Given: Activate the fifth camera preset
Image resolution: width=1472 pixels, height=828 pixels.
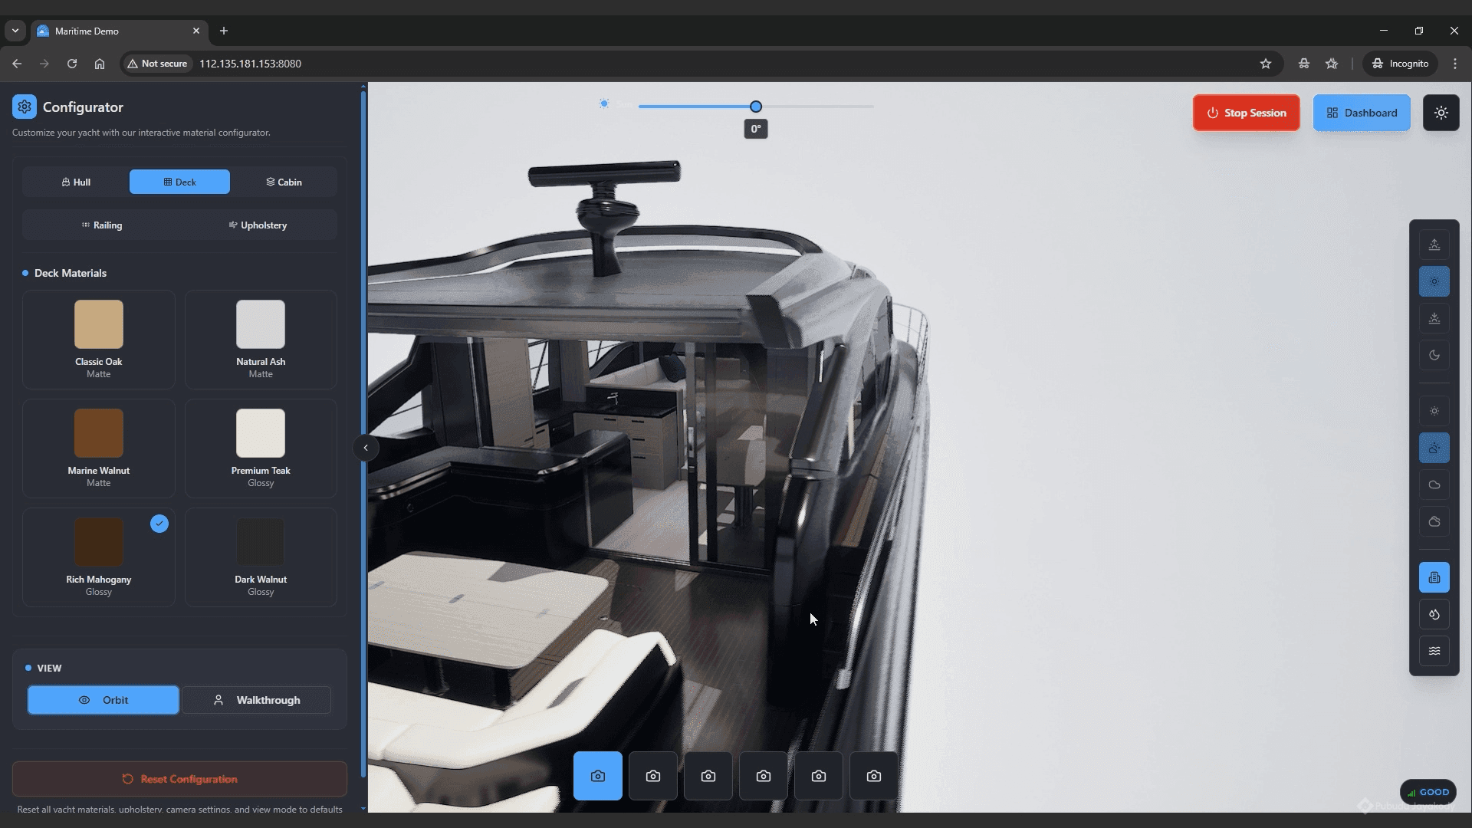Looking at the screenshot, I should pos(819,776).
